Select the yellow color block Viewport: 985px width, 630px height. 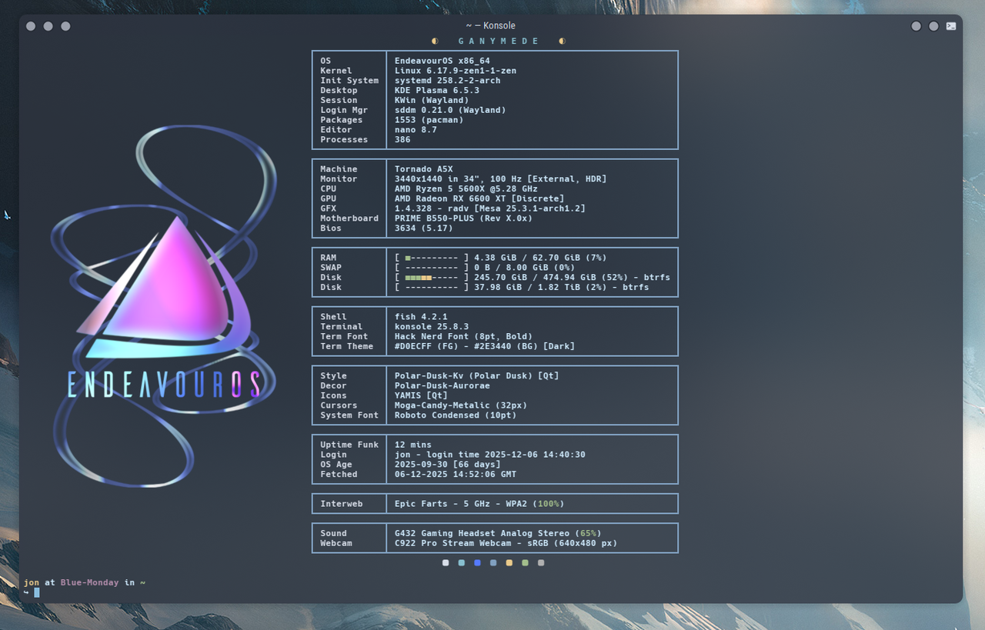509,563
